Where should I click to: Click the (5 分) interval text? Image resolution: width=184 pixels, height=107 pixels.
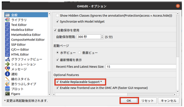click(x=109, y=37)
